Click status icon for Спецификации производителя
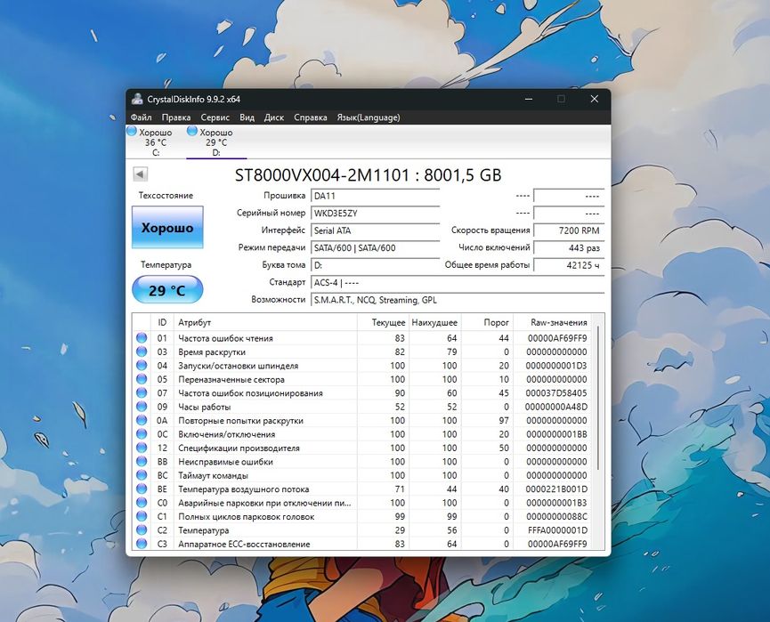This screenshot has height=622, width=770. [142, 448]
